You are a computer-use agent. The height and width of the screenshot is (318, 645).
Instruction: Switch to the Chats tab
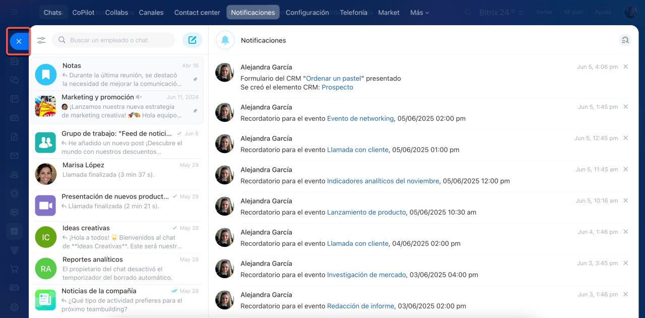coord(52,13)
